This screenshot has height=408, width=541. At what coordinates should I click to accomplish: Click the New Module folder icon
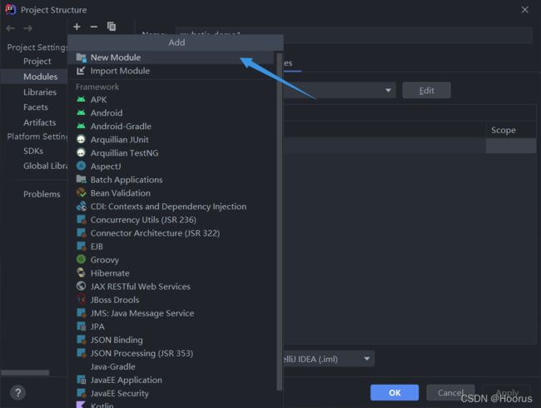click(81, 57)
